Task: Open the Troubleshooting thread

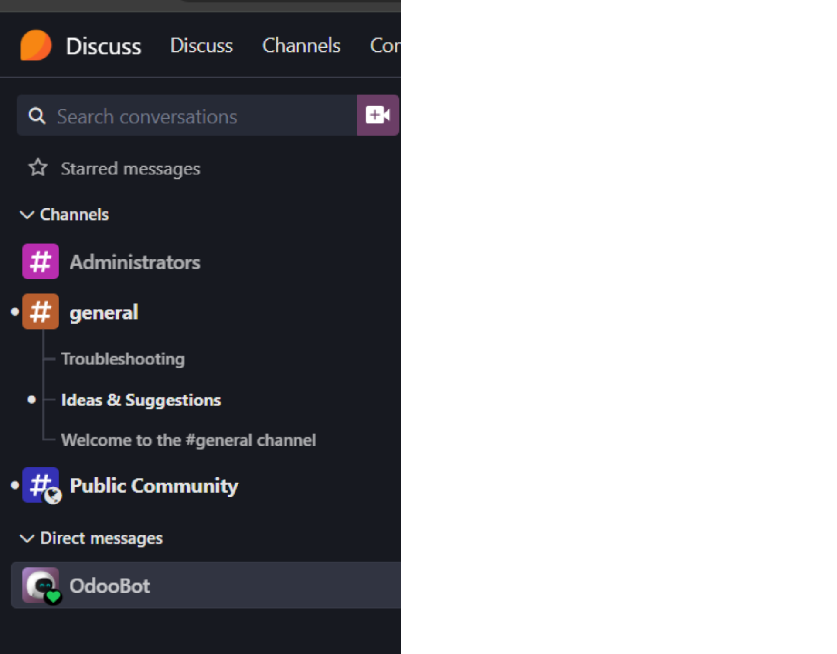Action: point(123,359)
